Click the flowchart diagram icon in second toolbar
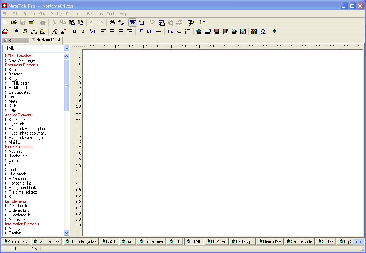The image size is (366, 253). click(x=34, y=31)
